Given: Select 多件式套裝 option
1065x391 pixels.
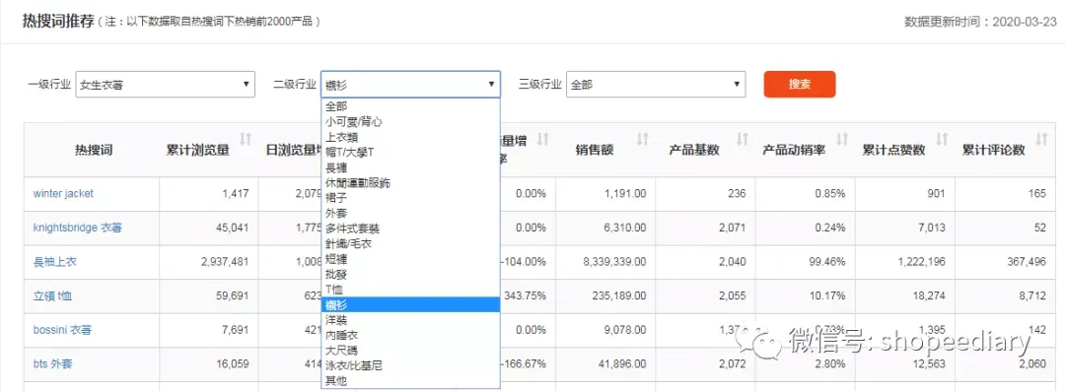Looking at the screenshot, I should coord(410,228).
